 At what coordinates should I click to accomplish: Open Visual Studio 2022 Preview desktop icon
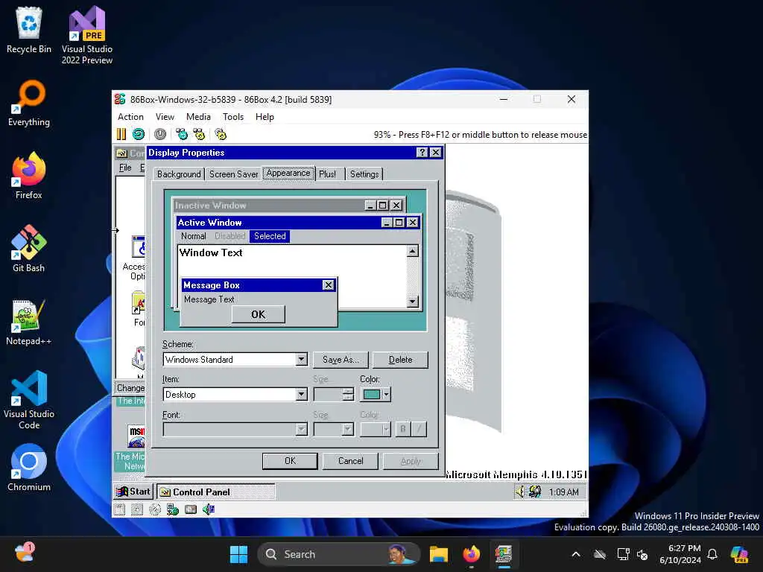point(87,35)
